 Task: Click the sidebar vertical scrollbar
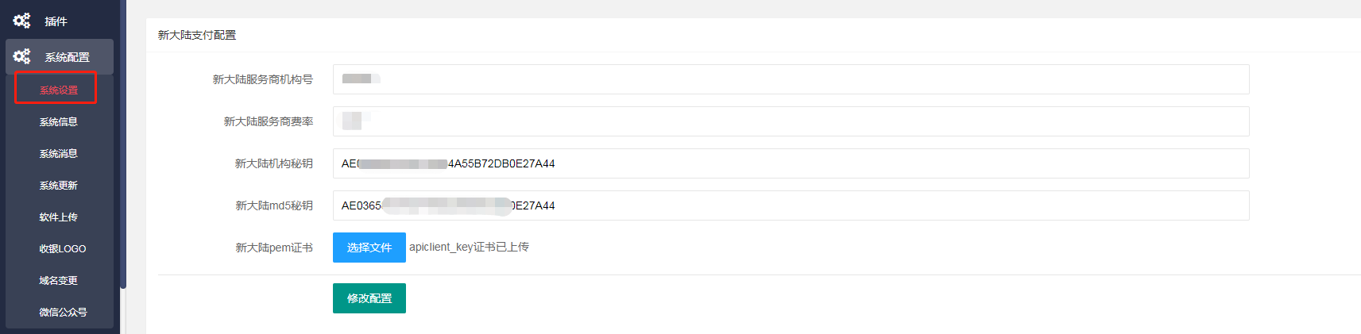[x=123, y=143]
